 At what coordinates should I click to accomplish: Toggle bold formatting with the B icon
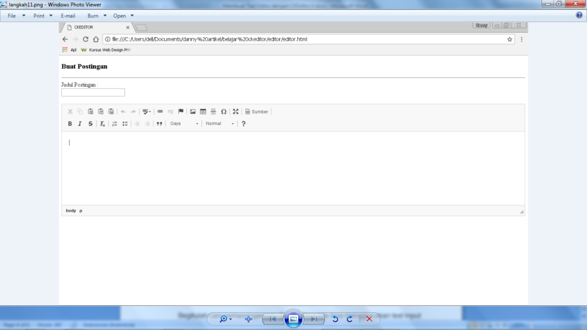70,124
